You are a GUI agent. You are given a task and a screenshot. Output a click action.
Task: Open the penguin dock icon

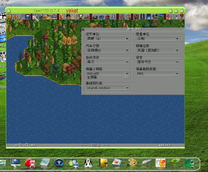coord(88,163)
